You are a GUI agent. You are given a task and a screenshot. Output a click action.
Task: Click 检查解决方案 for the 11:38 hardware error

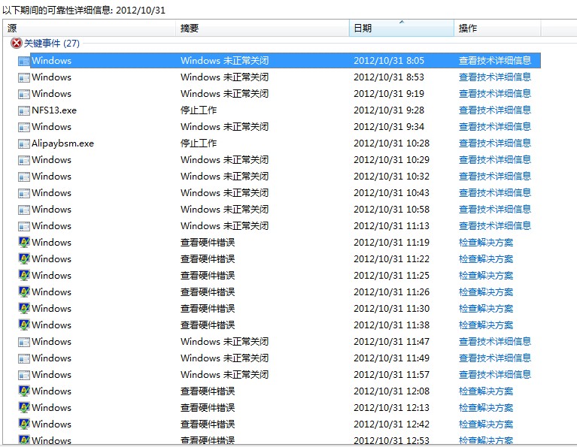click(x=486, y=325)
